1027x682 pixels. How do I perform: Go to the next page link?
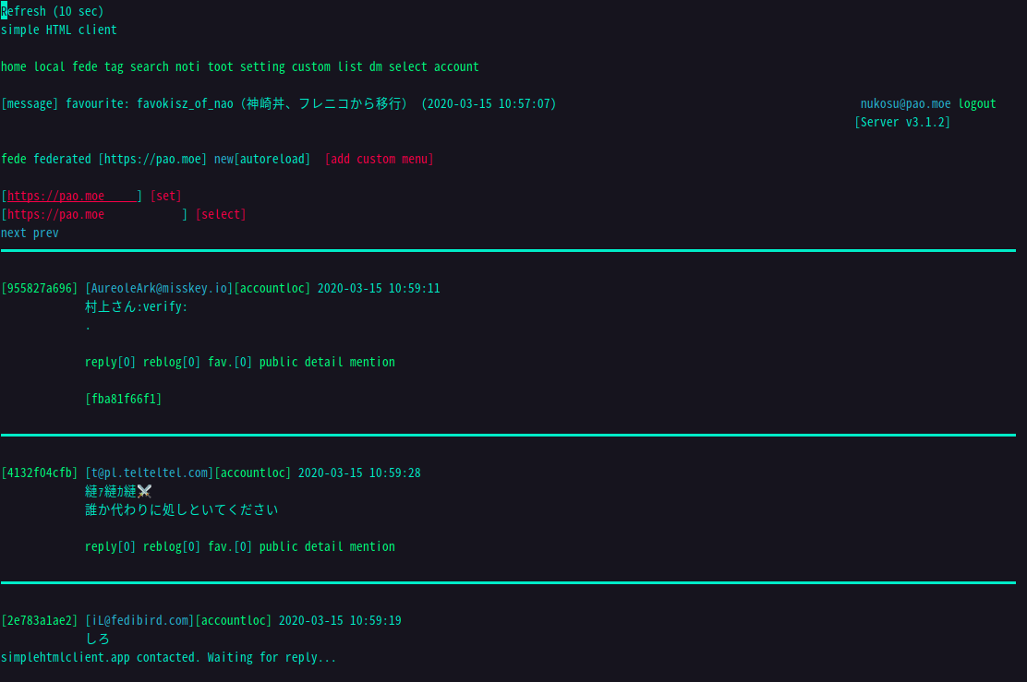14,233
